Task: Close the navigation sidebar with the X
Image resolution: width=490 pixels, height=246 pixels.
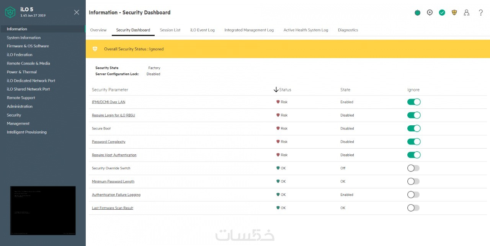Action: [77, 12]
